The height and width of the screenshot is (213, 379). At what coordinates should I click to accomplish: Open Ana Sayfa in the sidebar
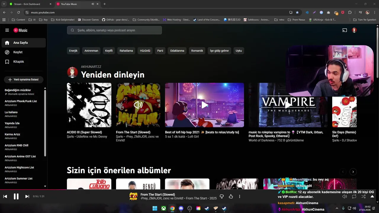click(x=24, y=43)
